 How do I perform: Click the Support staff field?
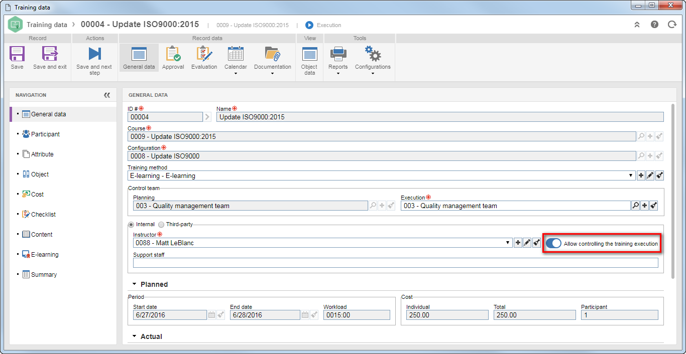(395, 263)
